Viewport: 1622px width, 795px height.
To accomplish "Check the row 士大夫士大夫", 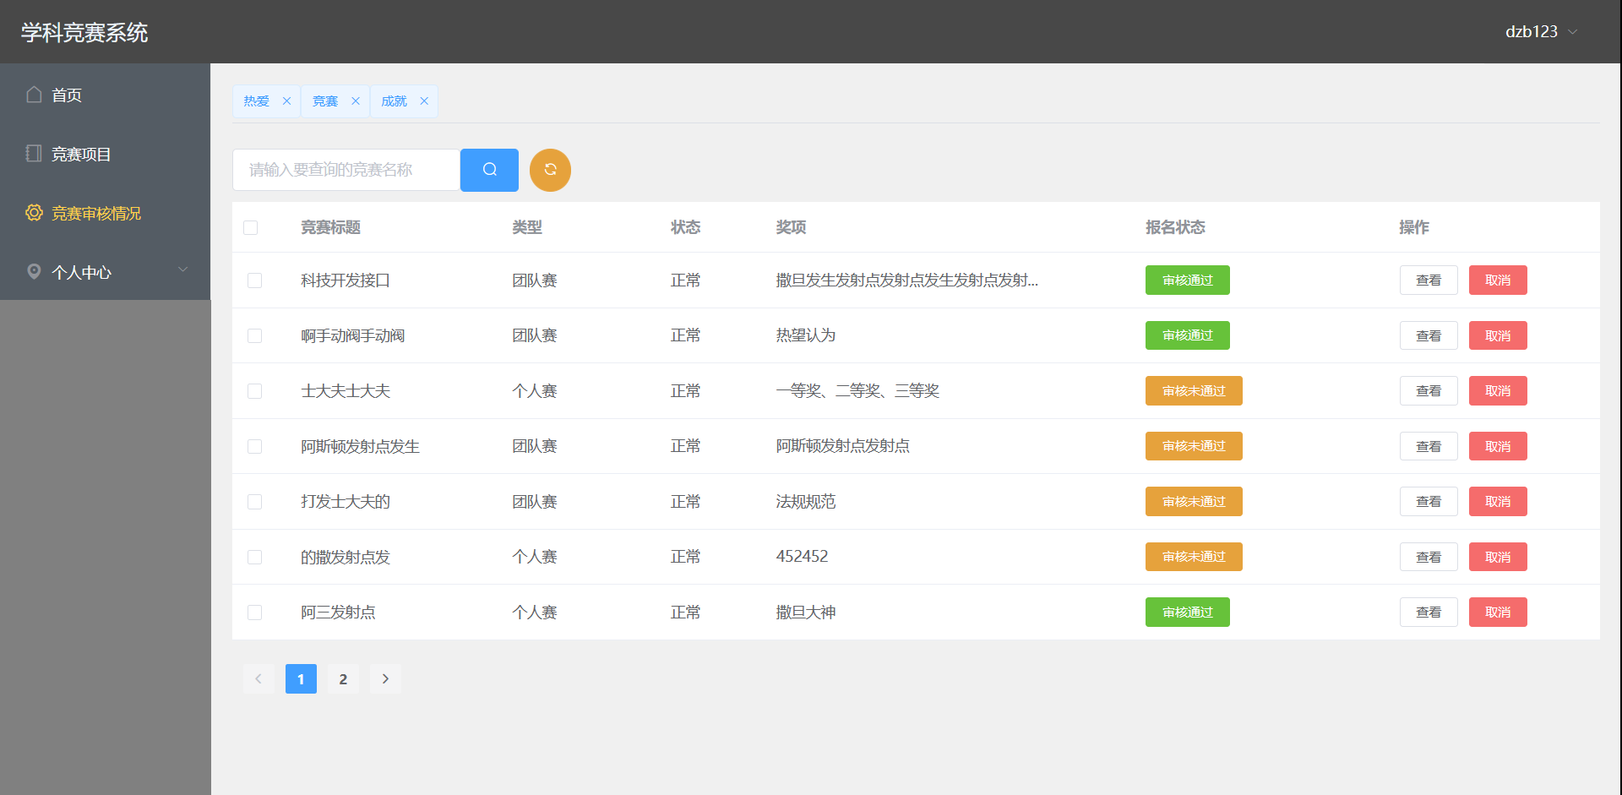I will tap(254, 391).
